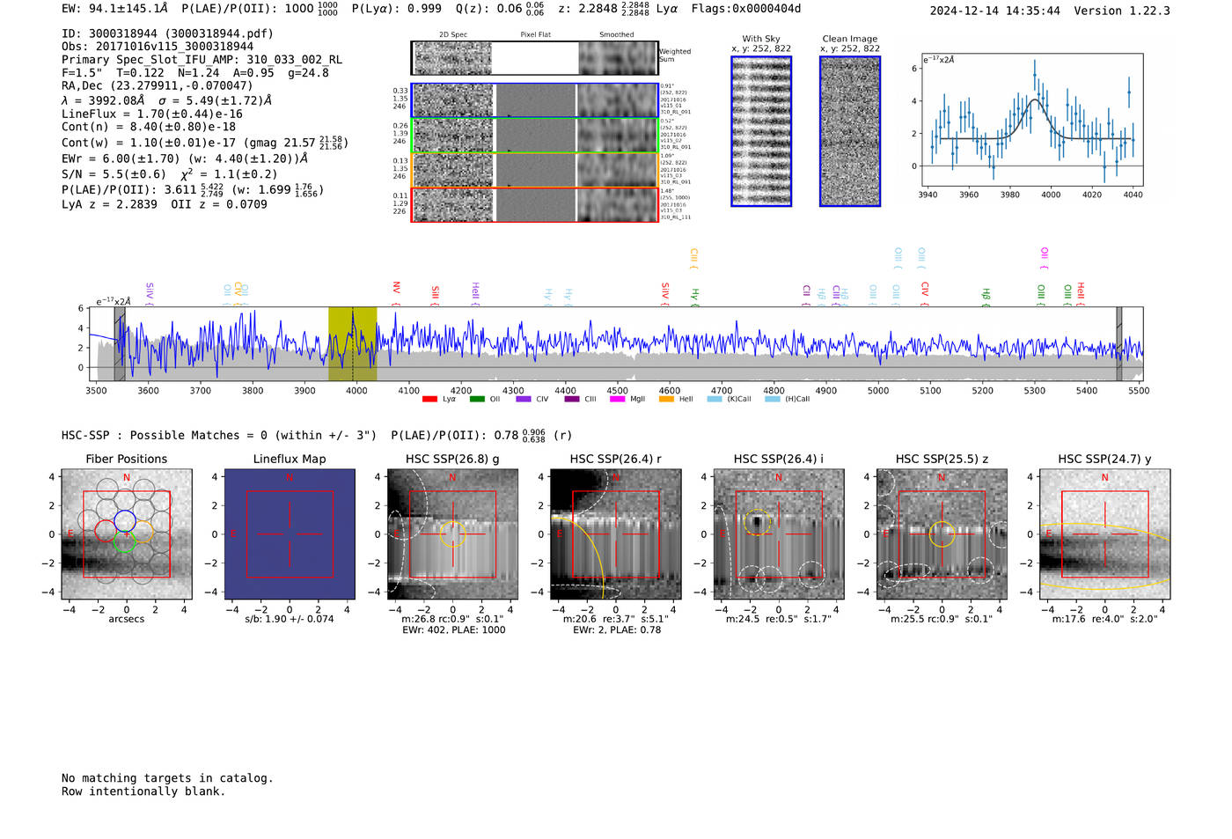1232x839 pixels.
Task: Open the HSC SSP(26.8) g image
Action: coord(452,534)
